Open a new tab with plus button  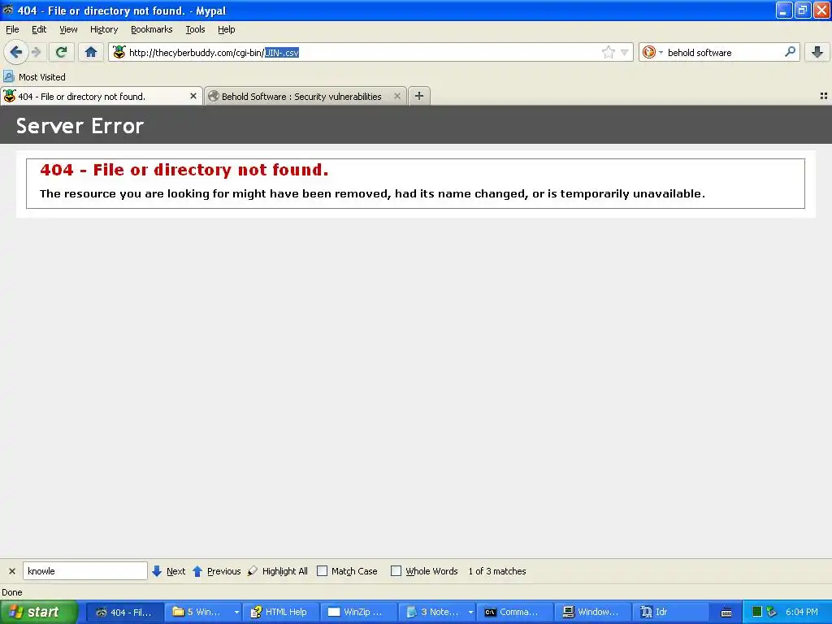click(419, 96)
